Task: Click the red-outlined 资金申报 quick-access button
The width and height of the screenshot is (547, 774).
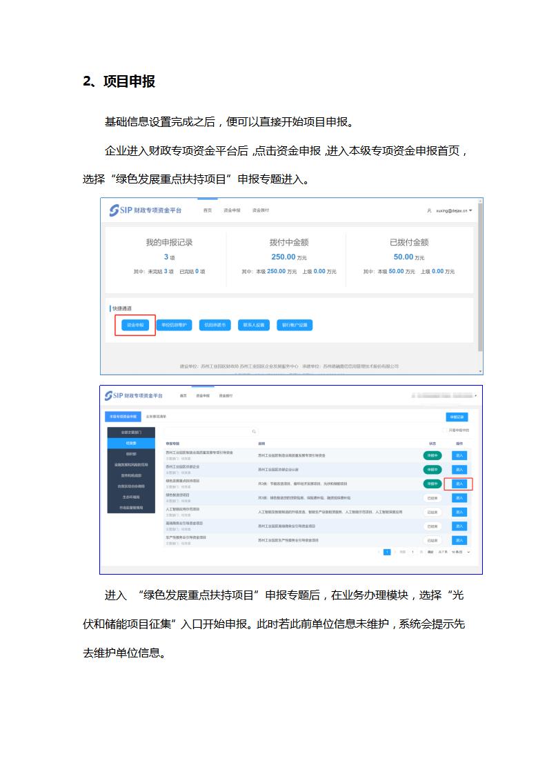Action: (135, 324)
